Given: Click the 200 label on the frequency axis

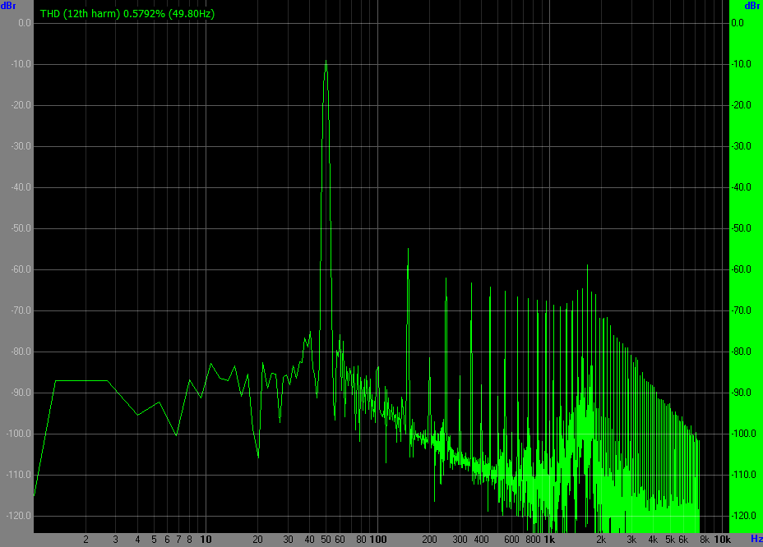Looking at the screenshot, I should click(x=429, y=540).
